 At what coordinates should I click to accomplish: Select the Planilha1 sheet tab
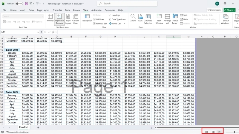pyautogui.click(x=24, y=127)
